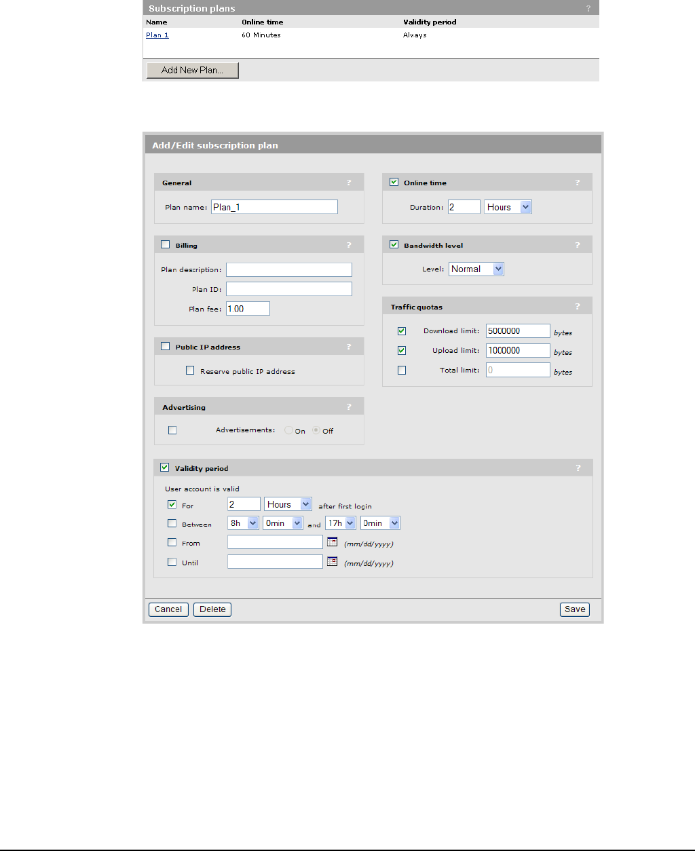This screenshot has width=695, height=851.
Task: Click the From date field
Action: (x=275, y=542)
